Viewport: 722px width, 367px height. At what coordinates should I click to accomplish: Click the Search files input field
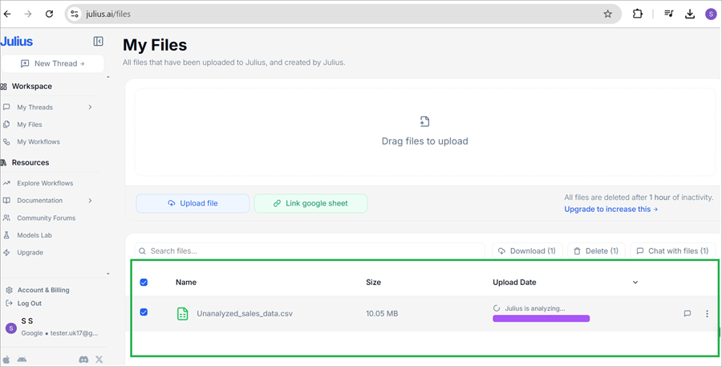(313, 251)
